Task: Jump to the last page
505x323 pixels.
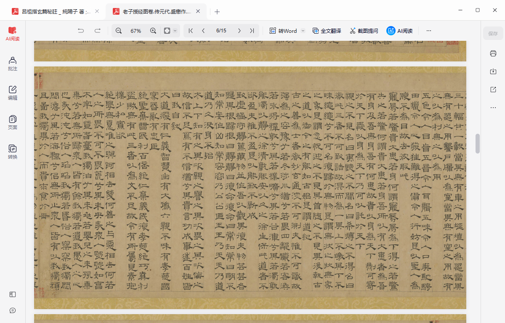Action: coord(252,31)
